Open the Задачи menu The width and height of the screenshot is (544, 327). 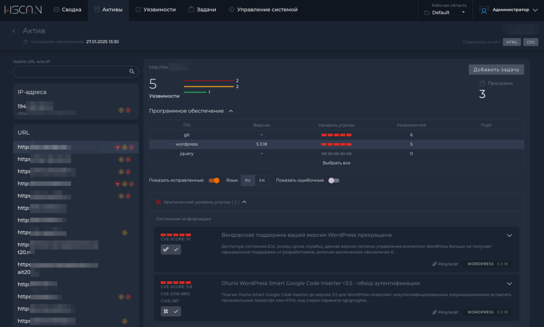pyautogui.click(x=202, y=10)
